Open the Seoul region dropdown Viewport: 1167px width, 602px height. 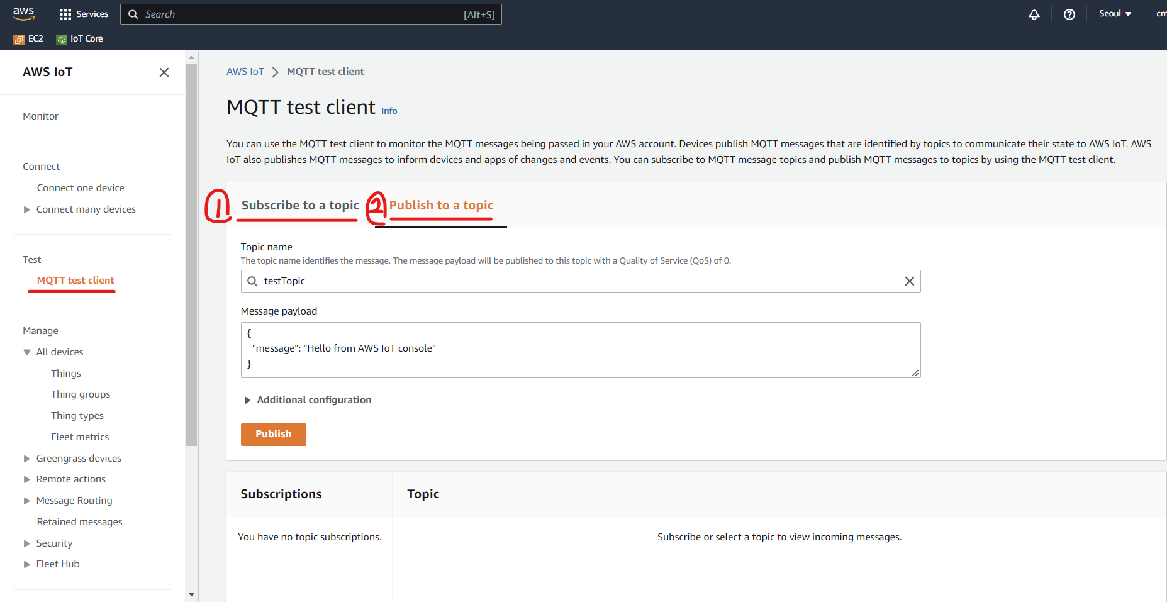(x=1115, y=14)
